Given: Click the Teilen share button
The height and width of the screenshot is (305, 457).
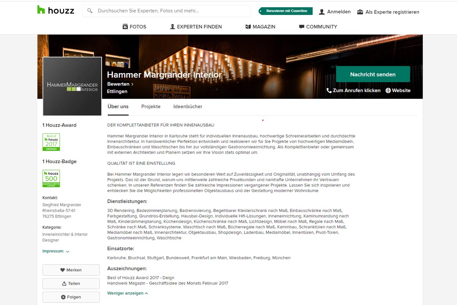Looking at the screenshot, I should pos(71,284).
